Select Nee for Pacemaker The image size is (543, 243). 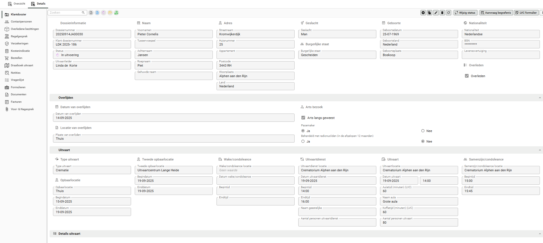[423, 131]
